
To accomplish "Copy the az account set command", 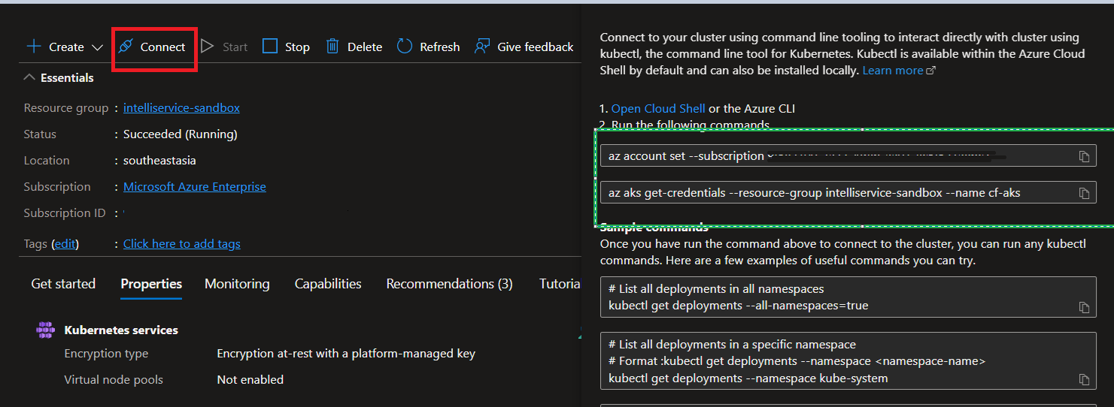I will point(1084,156).
